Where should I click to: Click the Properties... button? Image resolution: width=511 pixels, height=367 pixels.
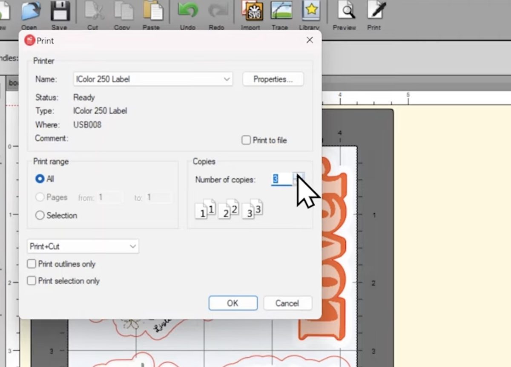(273, 79)
